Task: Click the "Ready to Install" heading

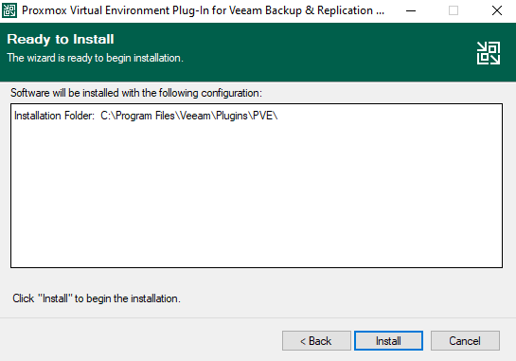Action: [61, 39]
